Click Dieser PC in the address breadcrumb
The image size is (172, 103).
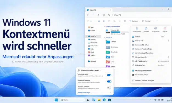pos(117,15)
